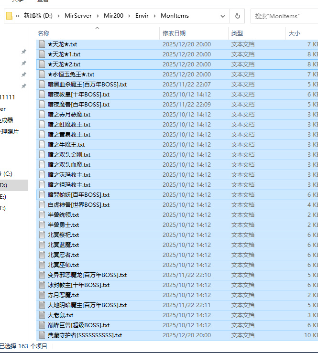Select icon of 暗咒蛇妖[百年BOSS].txt

(42, 195)
